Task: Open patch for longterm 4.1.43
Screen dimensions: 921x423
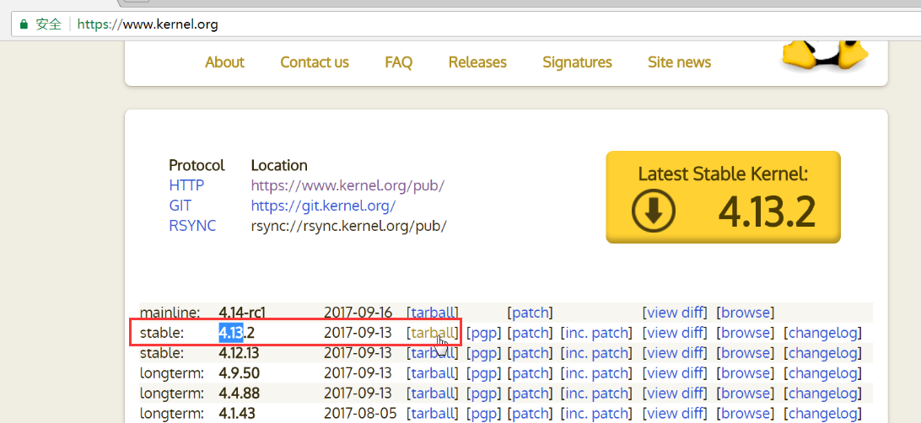Action: click(x=531, y=413)
